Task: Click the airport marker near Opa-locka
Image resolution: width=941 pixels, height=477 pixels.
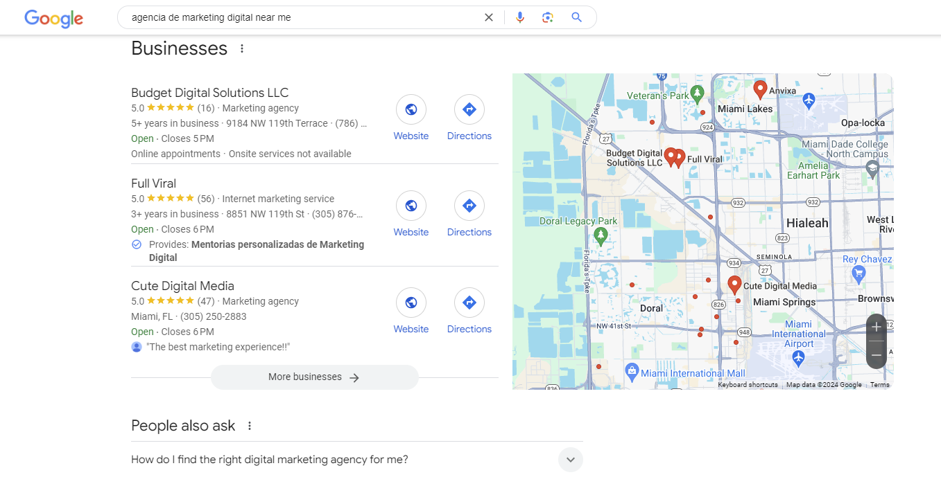Action: pos(809,100)
